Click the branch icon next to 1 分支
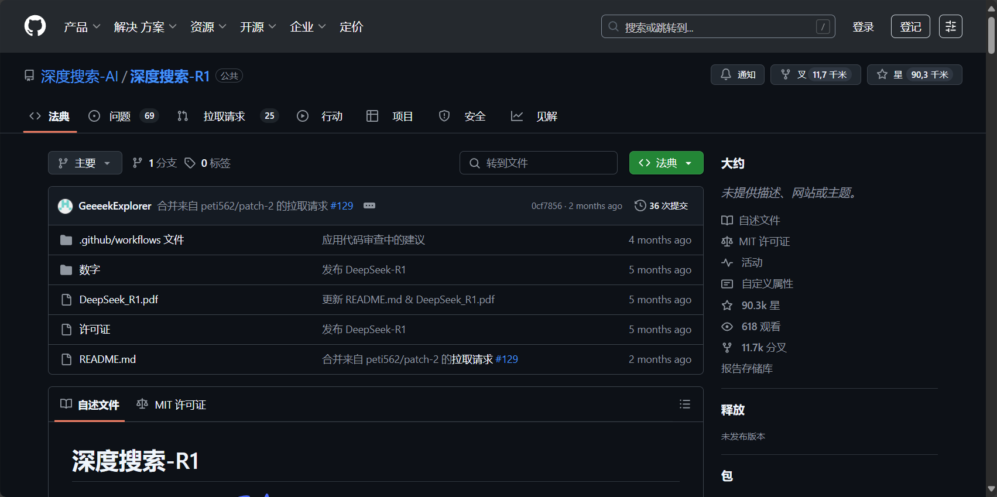The height and width of the screenshot is (497, 997). pyautogui.click(x=138, y=163)
